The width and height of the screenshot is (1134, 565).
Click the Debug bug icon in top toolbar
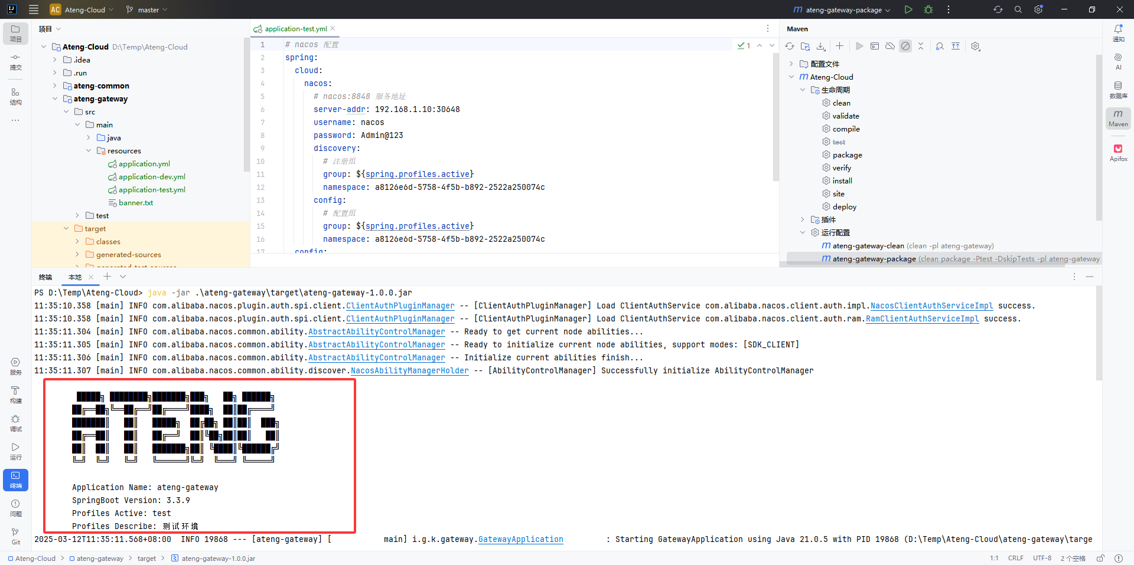tap(928, 9)
